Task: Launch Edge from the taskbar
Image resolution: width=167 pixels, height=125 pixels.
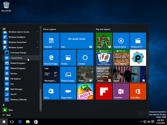Action: 20,122
